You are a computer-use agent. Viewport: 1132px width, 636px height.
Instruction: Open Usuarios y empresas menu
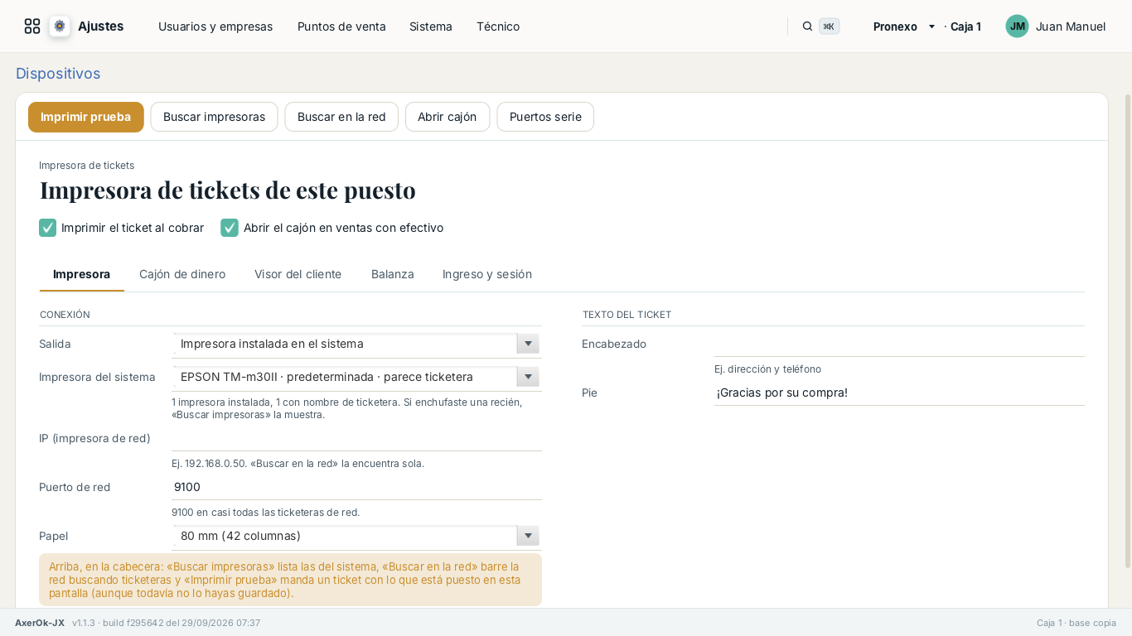(x=215, y=26)
